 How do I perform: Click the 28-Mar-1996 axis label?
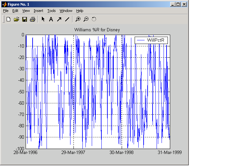(25, 152)
